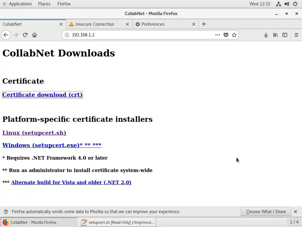Select the CollabNet tab

(x=33, y=24)
